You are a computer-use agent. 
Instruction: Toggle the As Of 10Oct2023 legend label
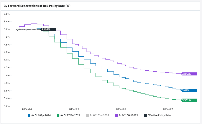128,115
